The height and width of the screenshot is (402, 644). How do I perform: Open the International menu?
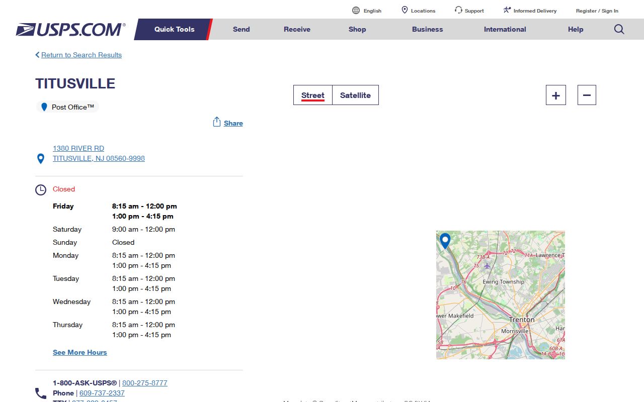point(505,29)
